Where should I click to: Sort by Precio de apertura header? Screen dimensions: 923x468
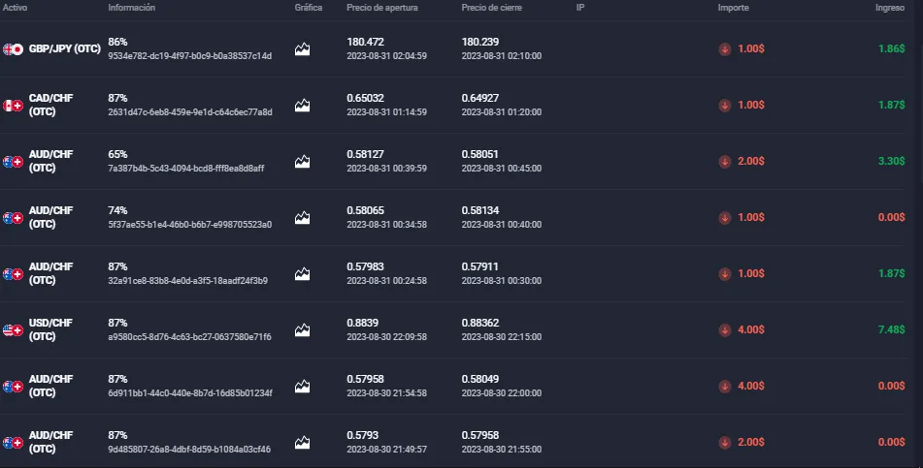point(382,8)
